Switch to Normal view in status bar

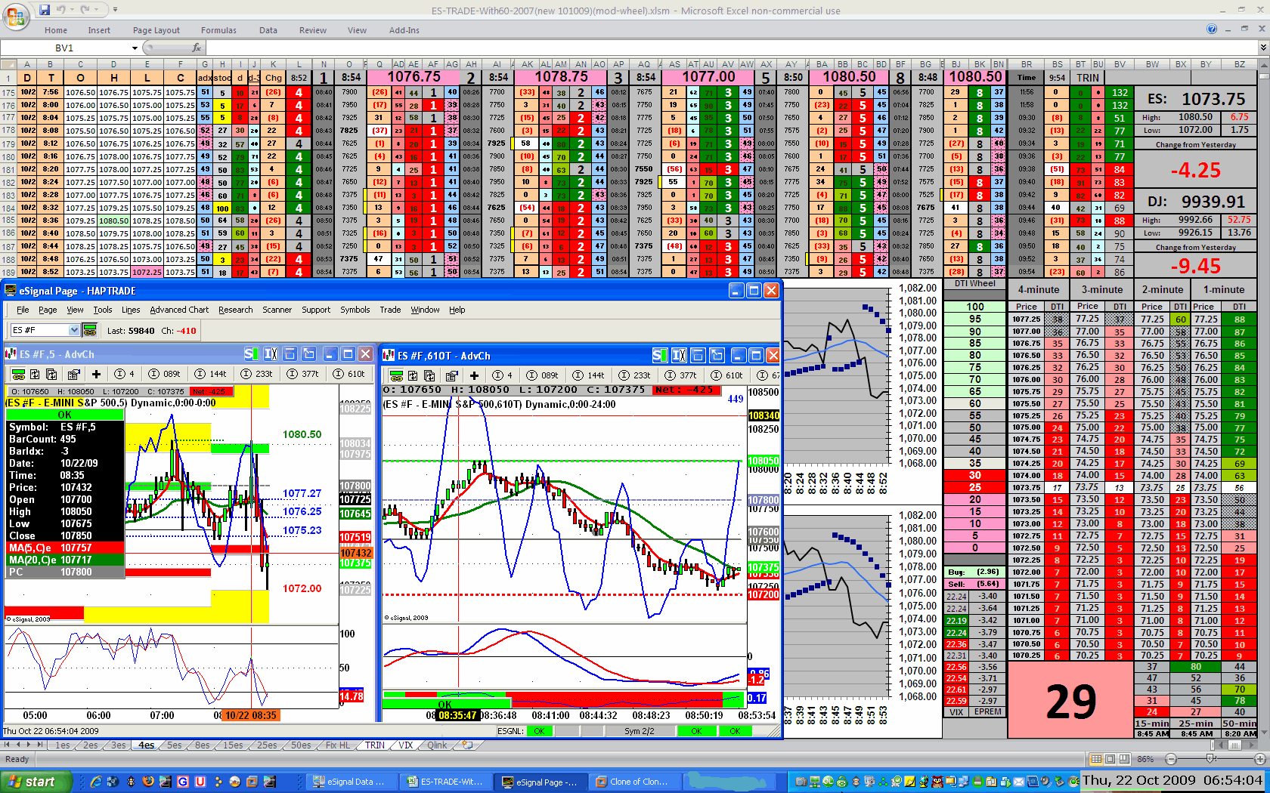click(1096, 759)
